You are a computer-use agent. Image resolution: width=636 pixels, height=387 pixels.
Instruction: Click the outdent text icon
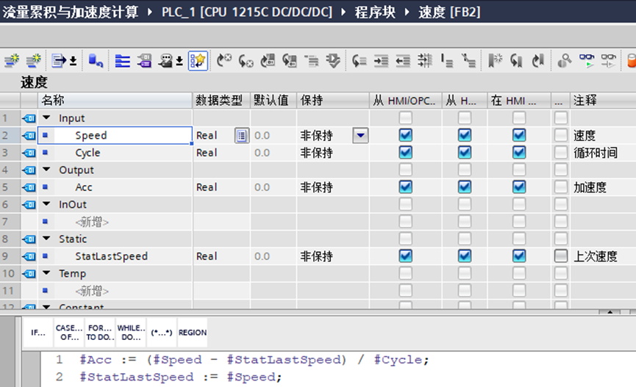pos(403,61)
